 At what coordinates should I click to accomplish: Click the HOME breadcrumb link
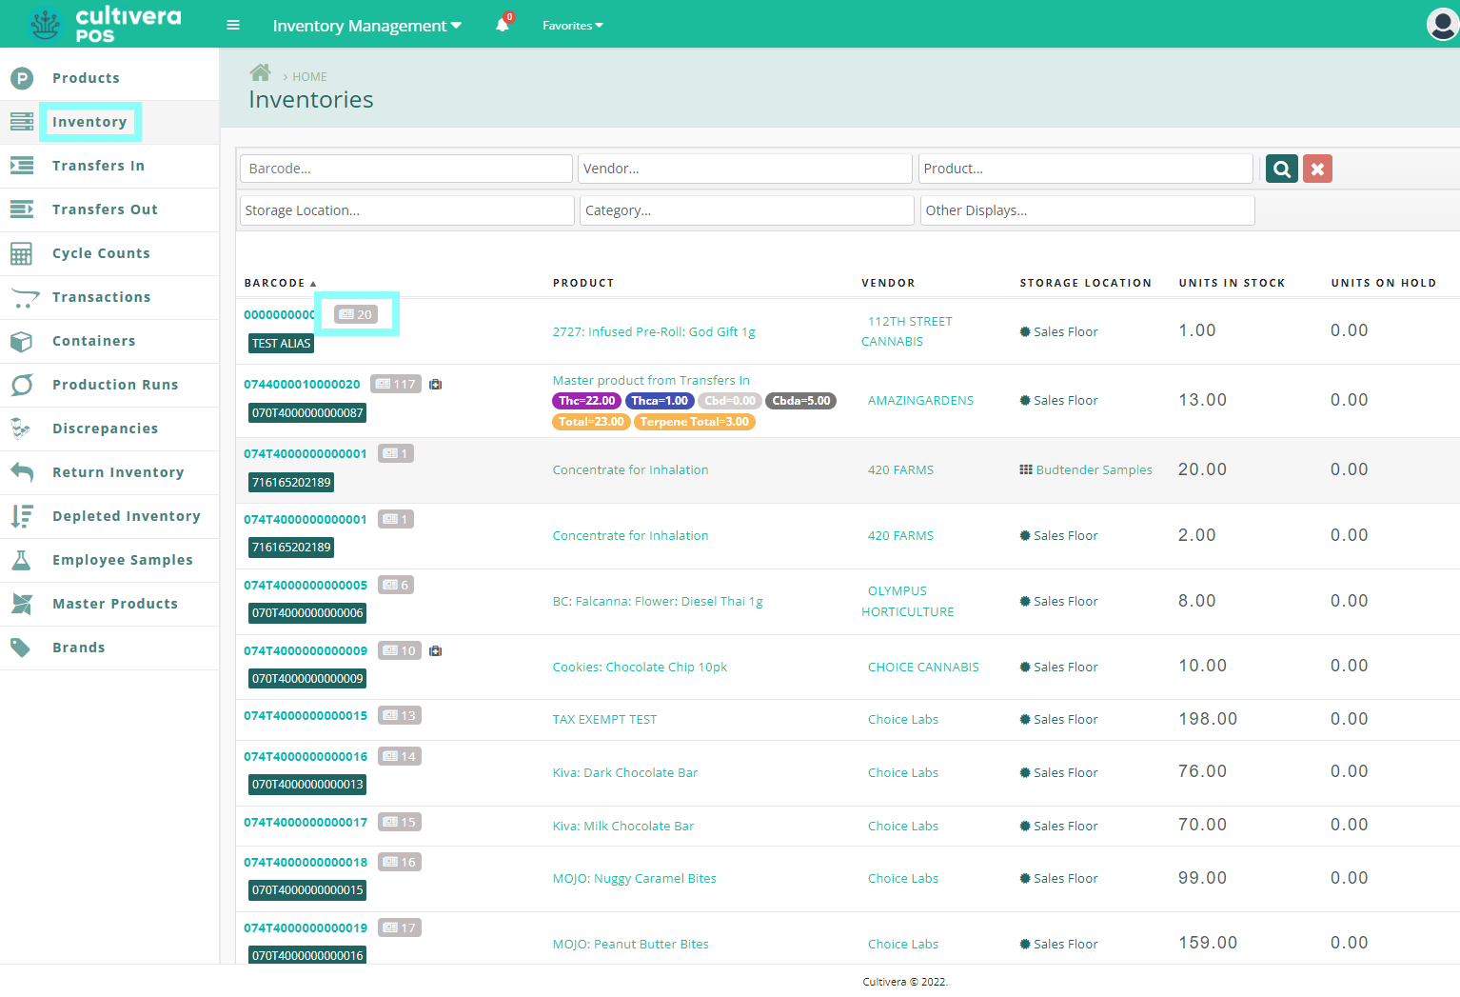[x=309, y=77]
